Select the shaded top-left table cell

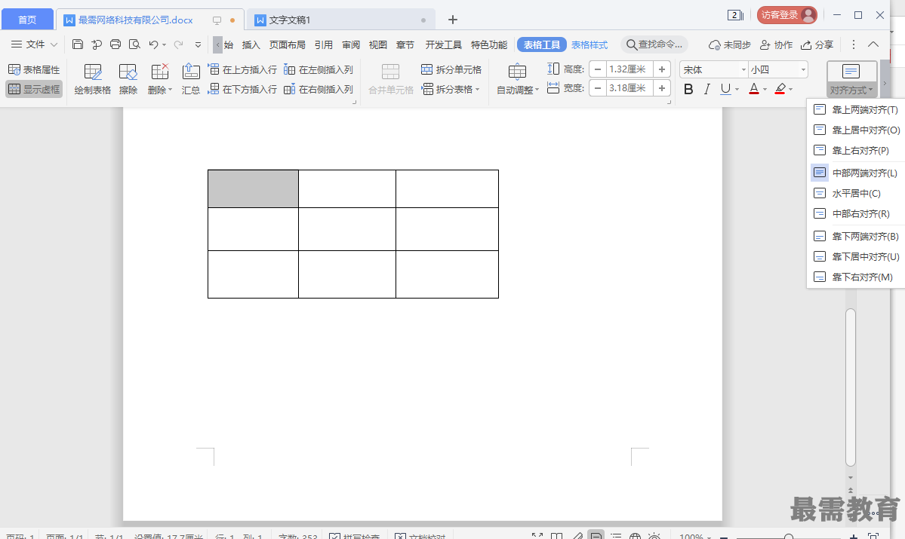(x=253, y=188)
